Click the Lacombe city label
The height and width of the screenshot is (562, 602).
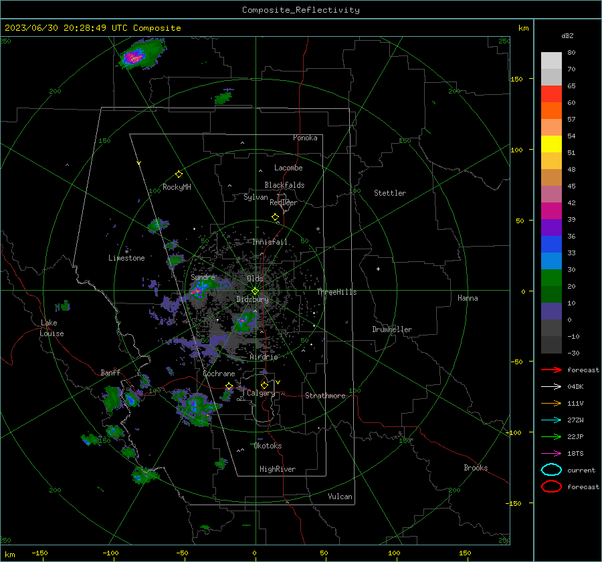(x=288, y=168)
